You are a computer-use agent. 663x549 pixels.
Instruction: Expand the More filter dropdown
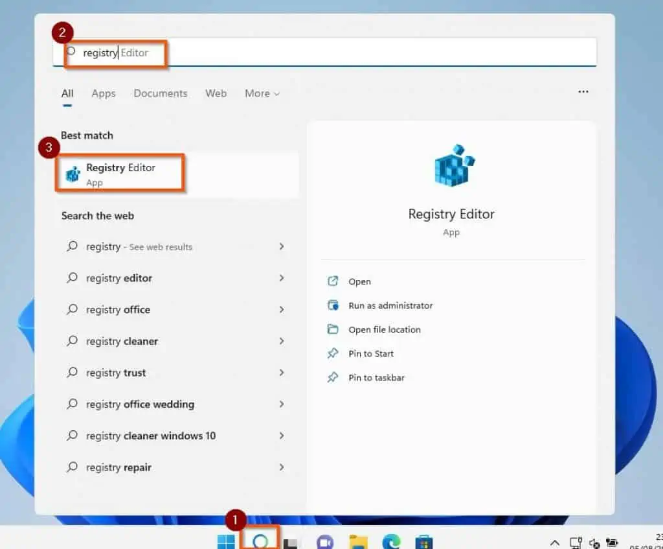point(262,93)
